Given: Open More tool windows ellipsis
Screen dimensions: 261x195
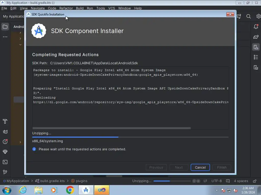Looking at the screenshot, I should pos(5,37).
